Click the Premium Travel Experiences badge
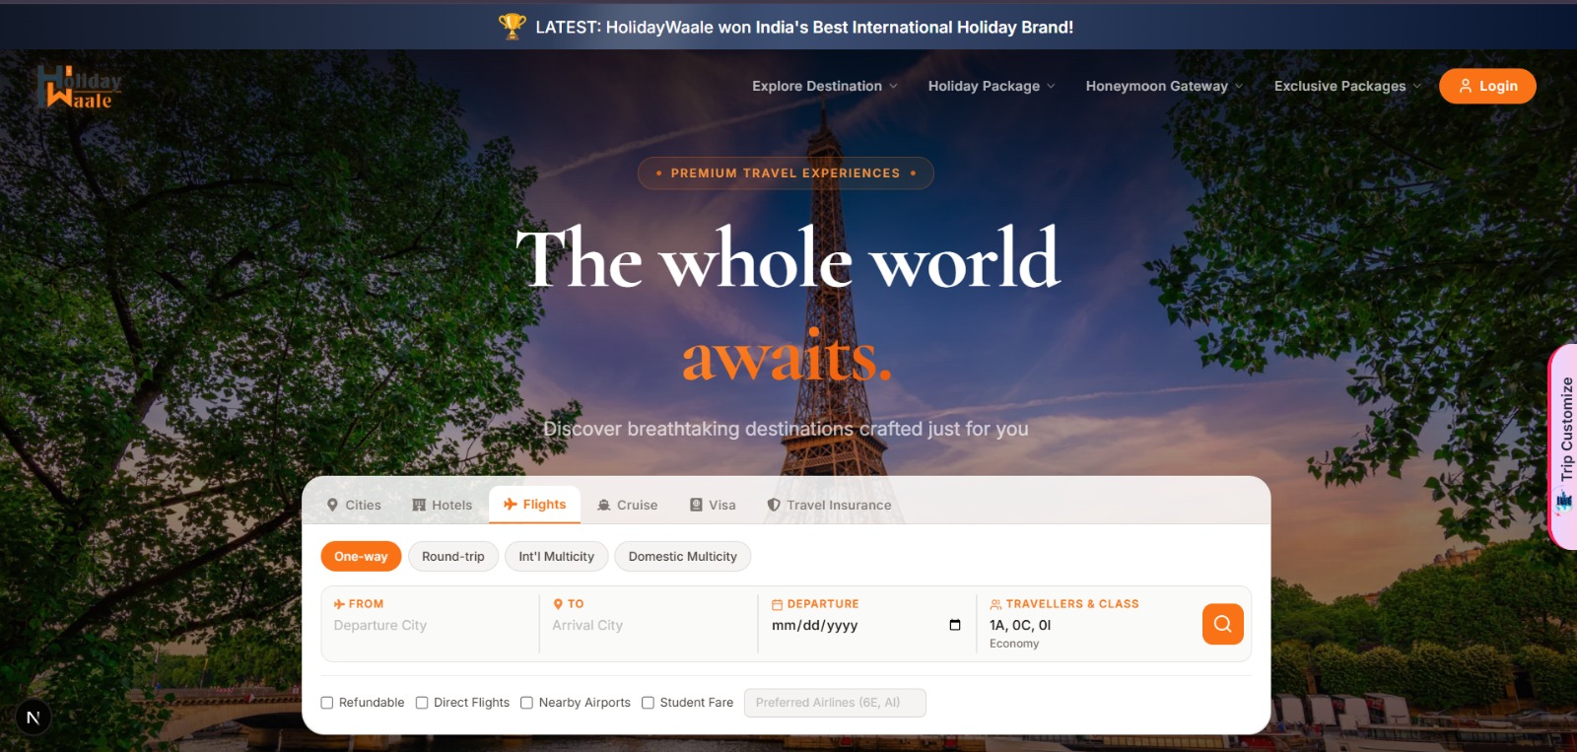This screenshot has width=1577, height=752. 786,172
